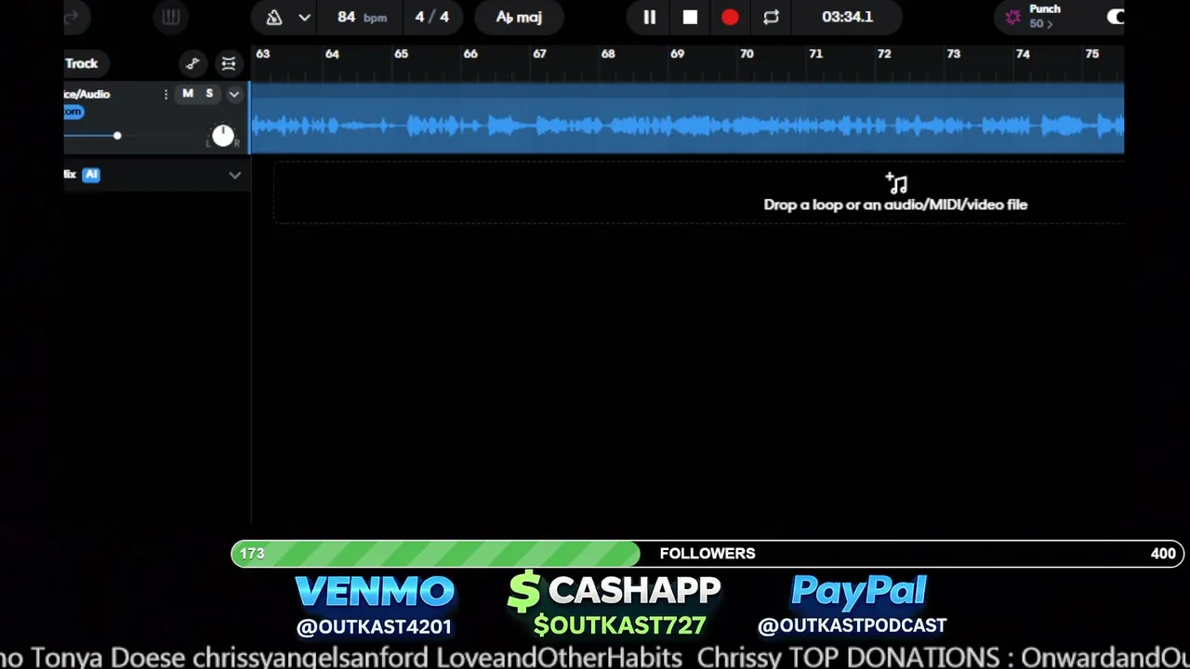Click the VENMO logo text
The image size is (1190, 669).
[375, 591]
